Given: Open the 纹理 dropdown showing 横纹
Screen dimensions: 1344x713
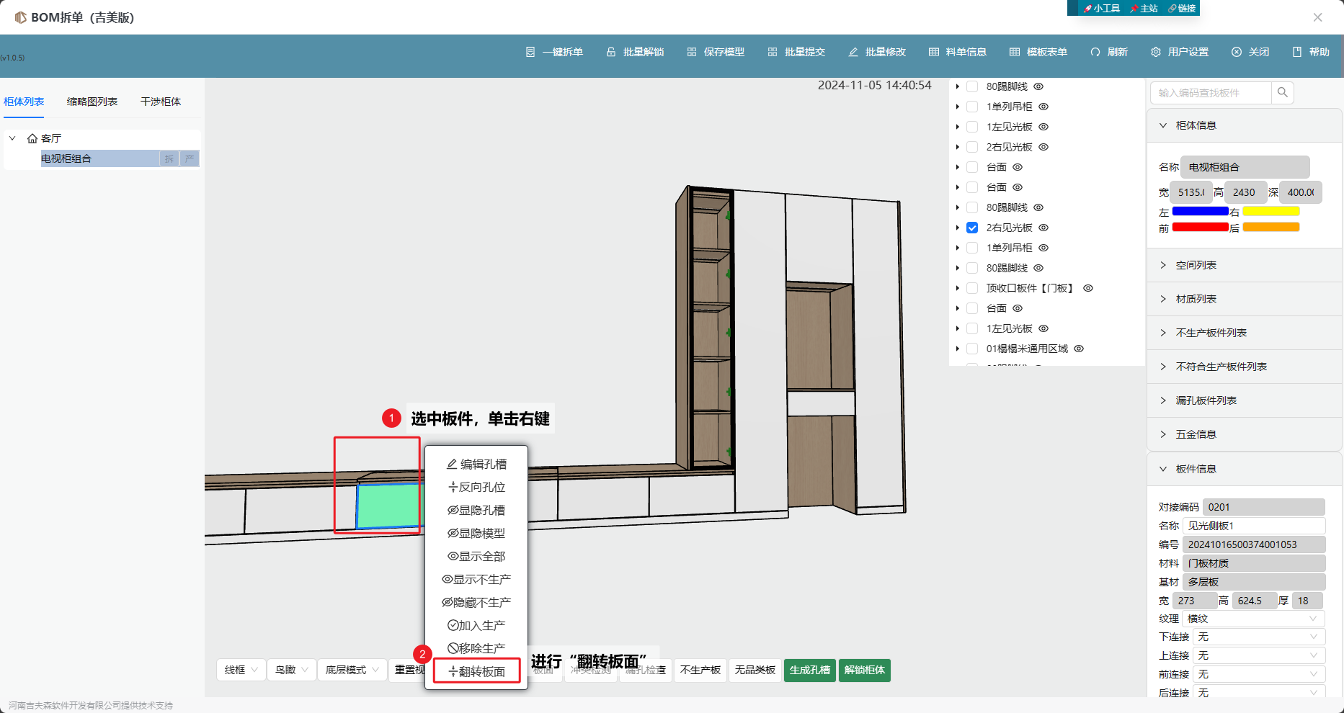Looking at the screenshot, I should pos(1258,619).
